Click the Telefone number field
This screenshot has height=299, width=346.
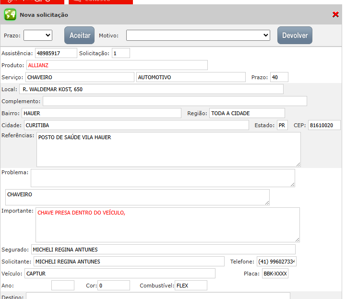(276, 261)
